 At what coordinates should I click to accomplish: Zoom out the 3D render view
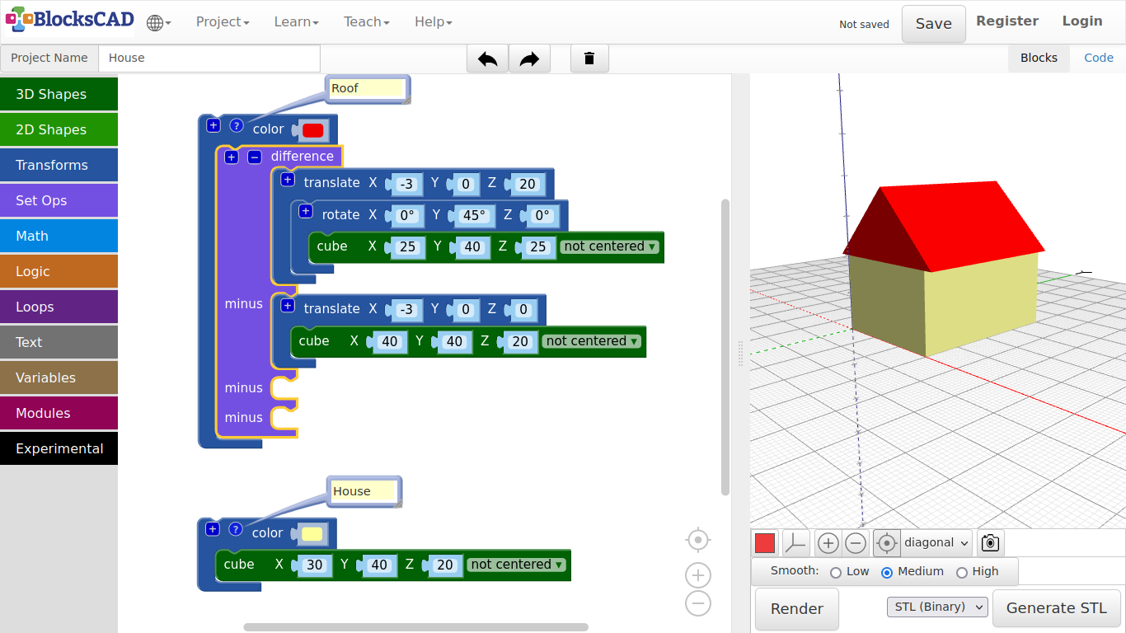[x=856, y=543]
